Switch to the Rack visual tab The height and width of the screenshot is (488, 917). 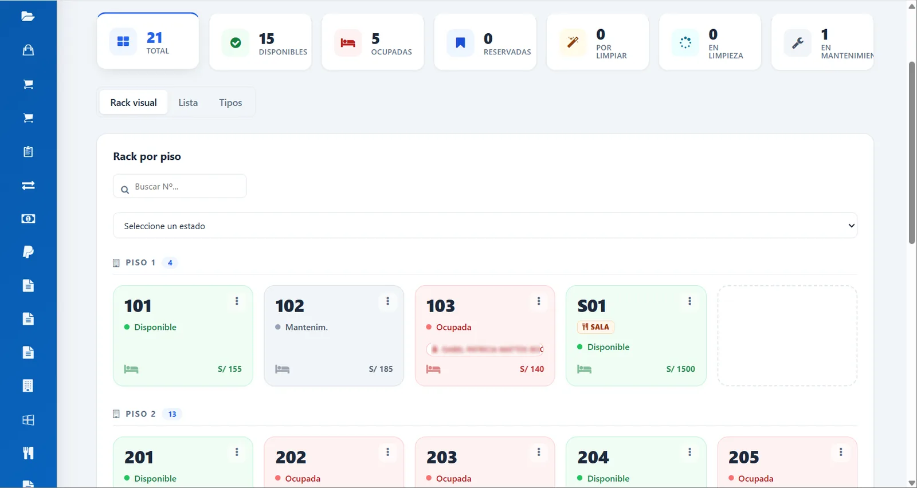[134, 103]
